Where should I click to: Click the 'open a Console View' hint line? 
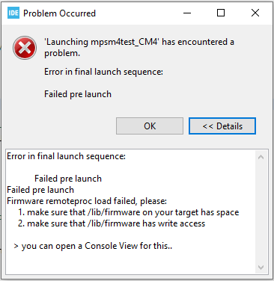(x=93, y=246)
